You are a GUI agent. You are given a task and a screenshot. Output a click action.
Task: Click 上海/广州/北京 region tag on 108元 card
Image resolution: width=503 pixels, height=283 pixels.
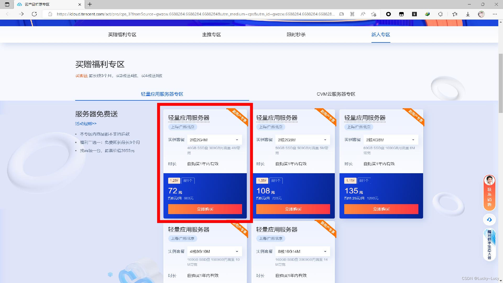pyautogui.click(x=271, y=127)
